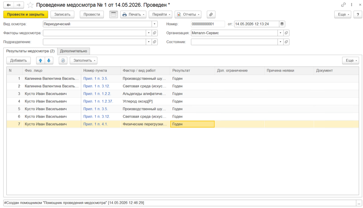Screen dimensions: 363x208
Task: Close the document with the X
Action: point(360,5)
